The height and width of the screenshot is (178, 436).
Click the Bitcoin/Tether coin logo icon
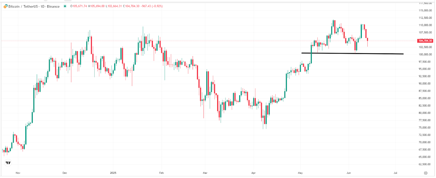[x=5, y=6]
